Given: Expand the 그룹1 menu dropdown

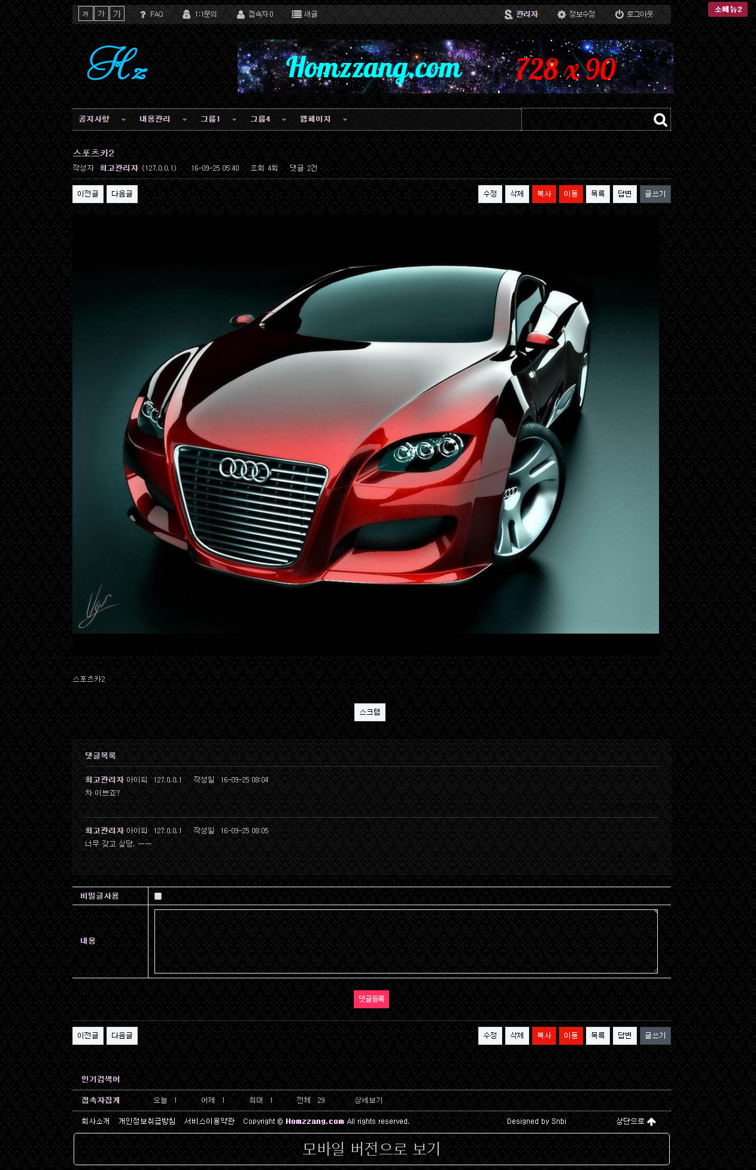Looking at the screenshot, I should [x=234, y=120].
